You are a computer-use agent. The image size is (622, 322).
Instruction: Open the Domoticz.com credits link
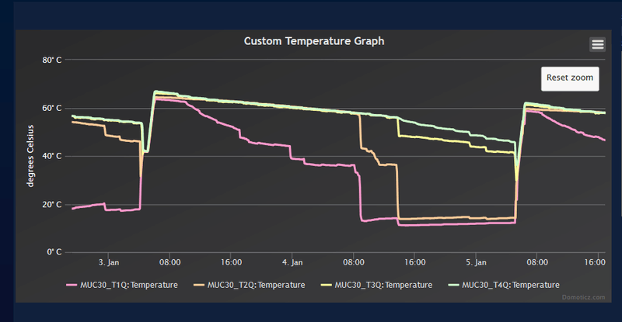[582, 296]
